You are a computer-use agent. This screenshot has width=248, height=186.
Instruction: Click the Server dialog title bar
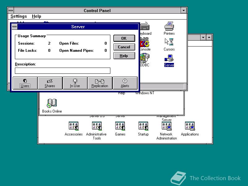(x=78, y=27)
